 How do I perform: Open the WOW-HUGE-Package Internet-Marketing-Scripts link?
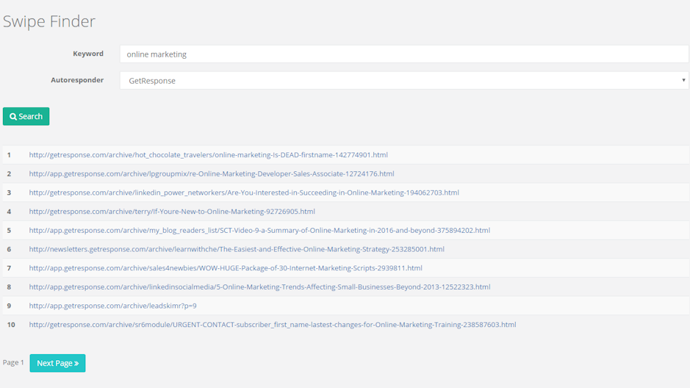225,268
